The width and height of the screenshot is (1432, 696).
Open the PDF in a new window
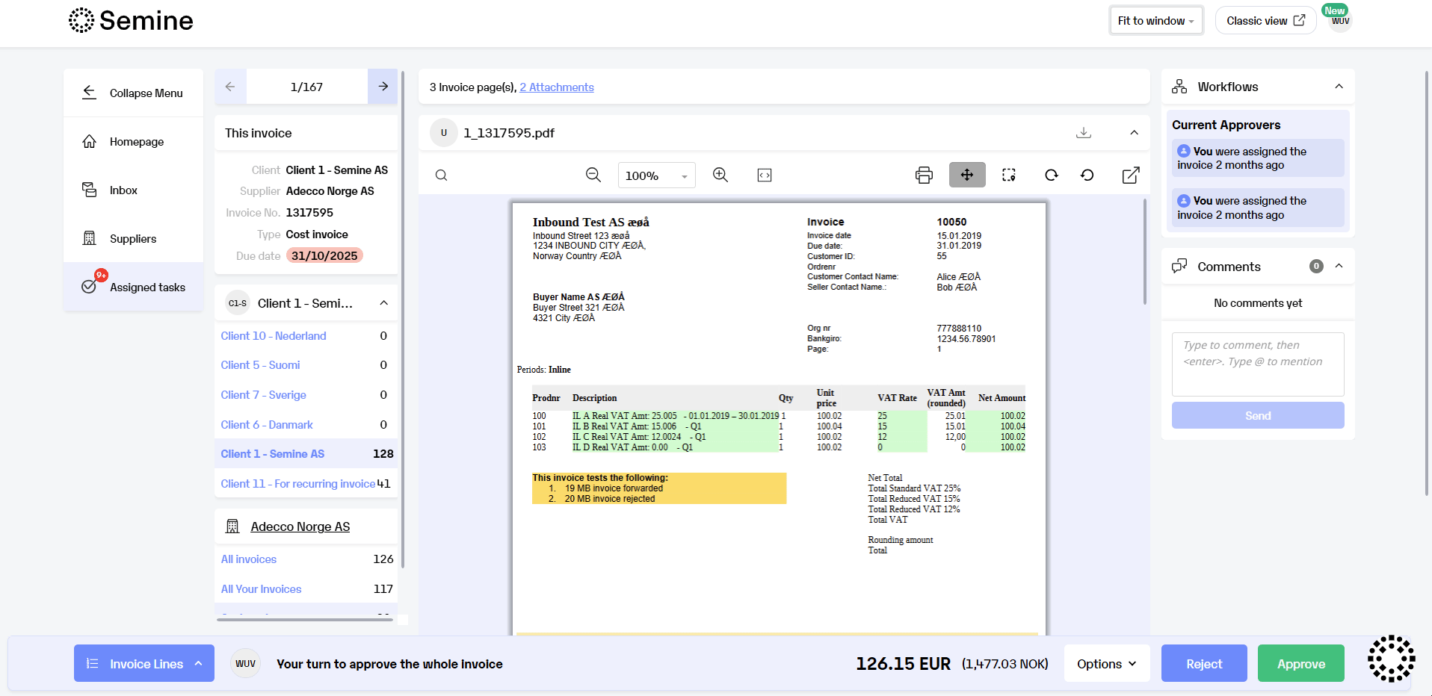click(1130, 175)
